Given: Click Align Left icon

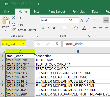Looking at the screenshot, I should click(x=95, y=28).
